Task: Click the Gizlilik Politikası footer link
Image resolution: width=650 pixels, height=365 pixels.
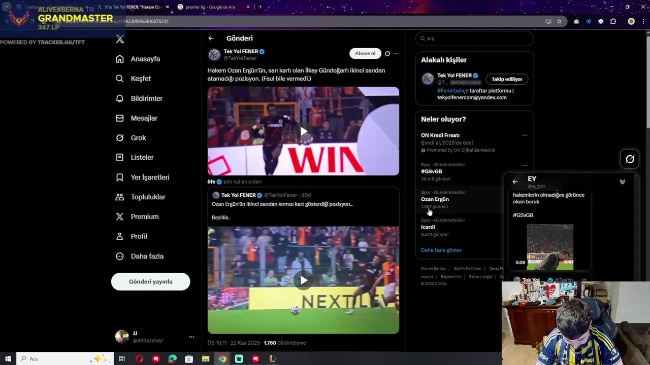Action: point(467,269)
